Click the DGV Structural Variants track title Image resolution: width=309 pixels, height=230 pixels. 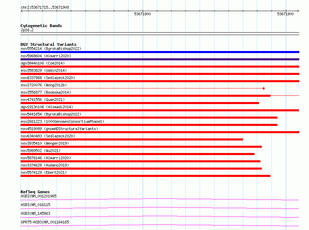49,44
